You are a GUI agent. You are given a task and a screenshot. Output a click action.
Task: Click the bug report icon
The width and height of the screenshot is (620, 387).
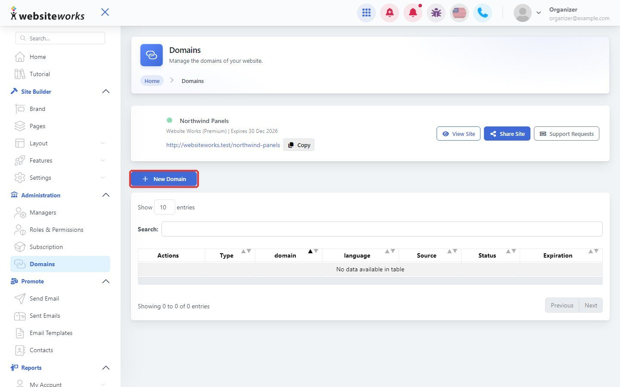[x=436, y=13]
